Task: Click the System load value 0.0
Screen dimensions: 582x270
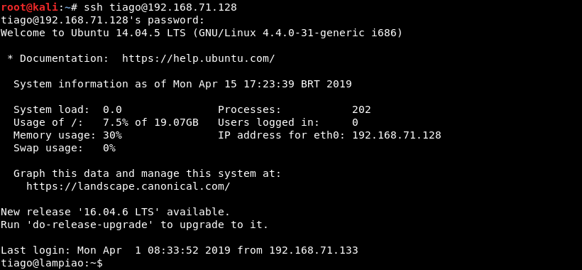Action: coord(112,109)
